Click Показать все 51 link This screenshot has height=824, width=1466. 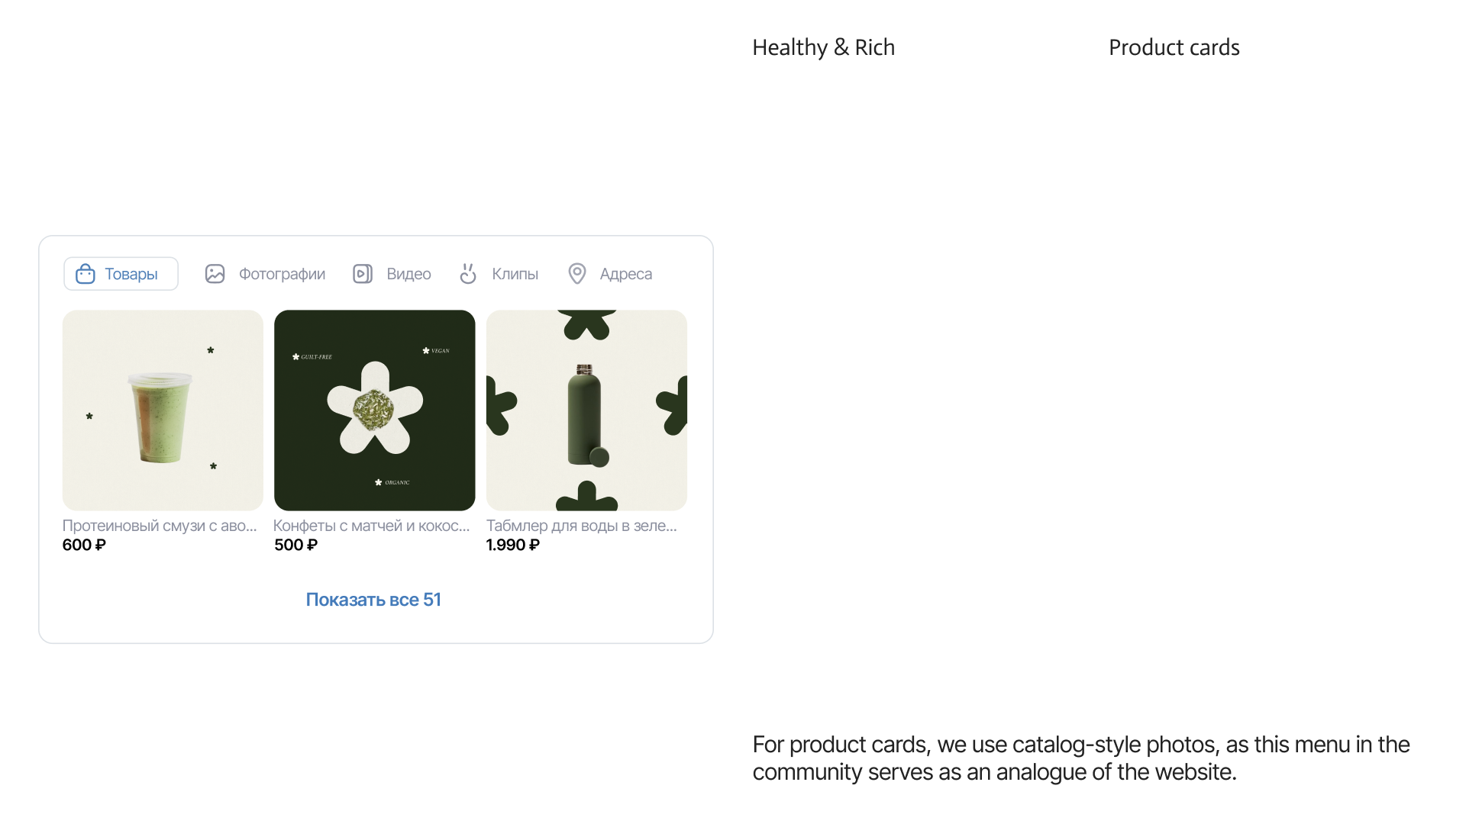(x=373, y=600)
